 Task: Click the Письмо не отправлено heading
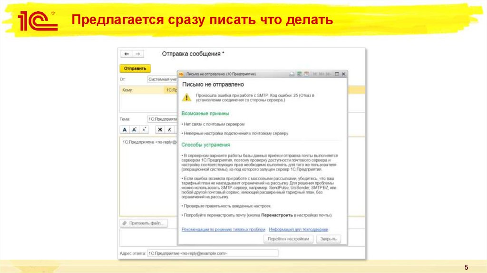213,85
